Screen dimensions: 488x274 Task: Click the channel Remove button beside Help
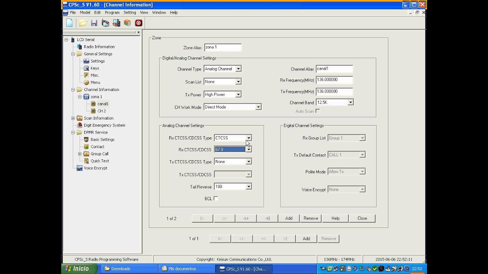coord(311,218)
